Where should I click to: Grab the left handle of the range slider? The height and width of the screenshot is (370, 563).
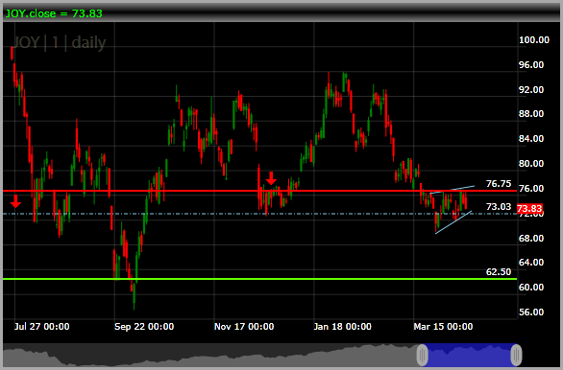(423, 355)
